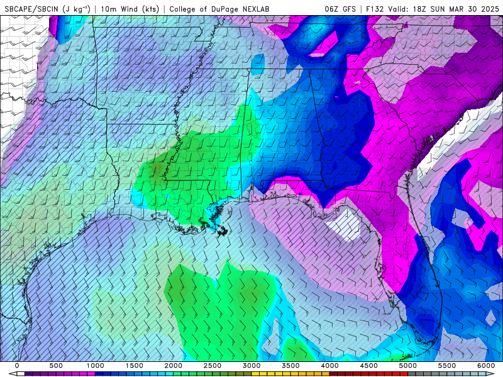Pick the green swatch below the 2500 label
Screen dimensions: 503x377
216,374
